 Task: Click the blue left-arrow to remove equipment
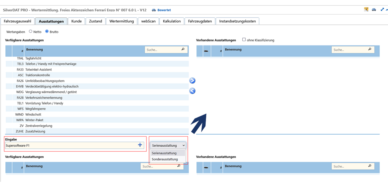(192, 91)
